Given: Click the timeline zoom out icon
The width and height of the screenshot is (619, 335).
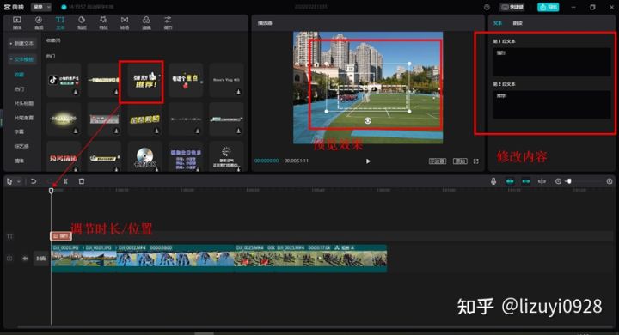Looking at the screenshot, I should point(558,181).
